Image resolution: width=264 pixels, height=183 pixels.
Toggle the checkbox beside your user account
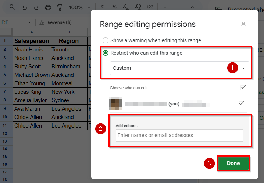pyautogui.click(x=241, y=104)
